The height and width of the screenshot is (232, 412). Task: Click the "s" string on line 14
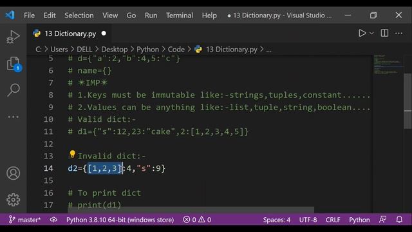pos(144,168)
